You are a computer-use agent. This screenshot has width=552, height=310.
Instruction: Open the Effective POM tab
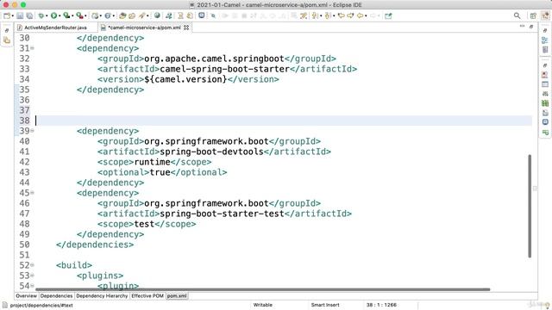click(x=147, y=296)
